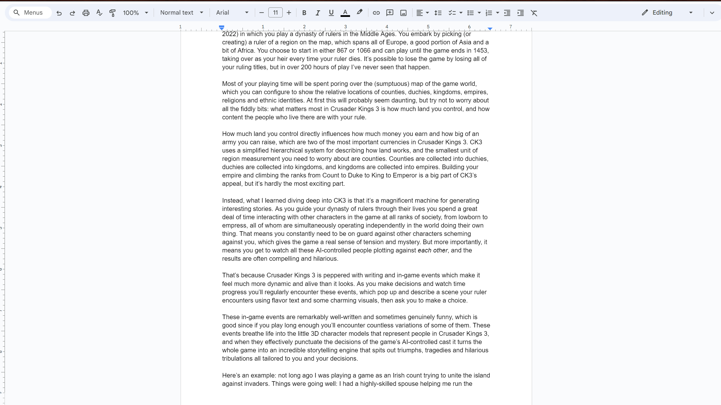The image size is (721, 405).
Task: Click the italic formatting icon
Action: click(317, 12)
